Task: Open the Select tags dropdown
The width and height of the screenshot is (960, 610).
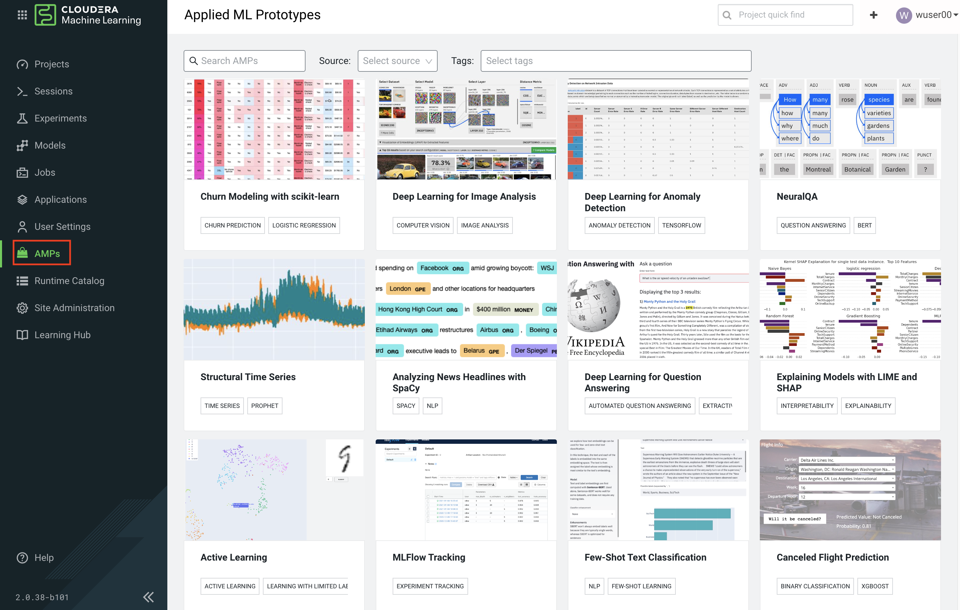Action: point(615,61)
